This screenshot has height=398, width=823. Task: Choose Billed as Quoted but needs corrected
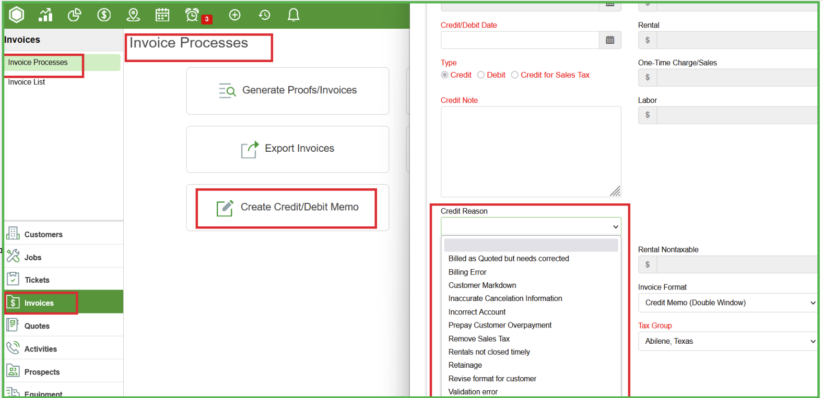[x=509, y=259]
